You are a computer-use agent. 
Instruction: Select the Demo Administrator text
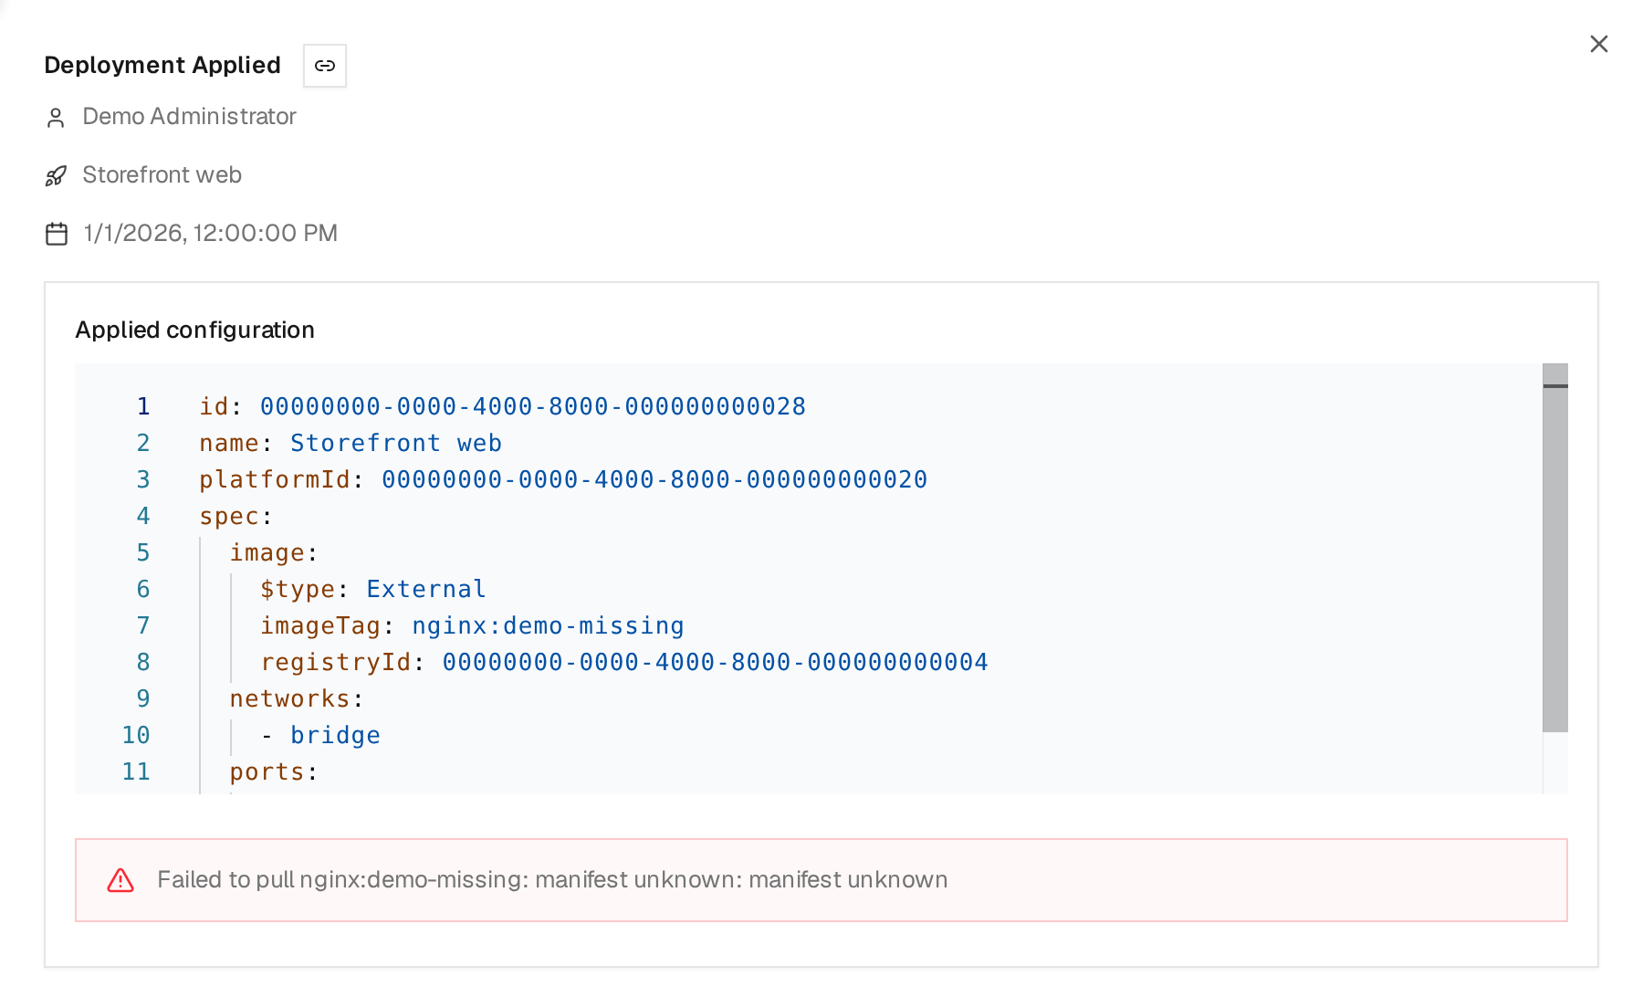[189, 117]
